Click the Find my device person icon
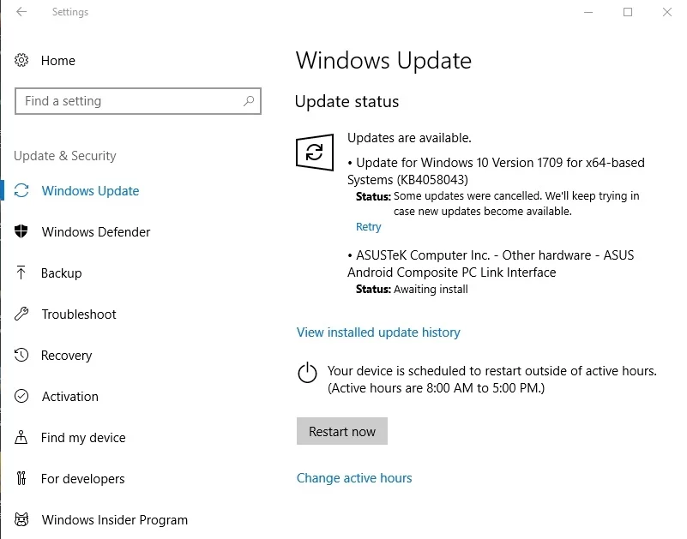 (x=21, y=437)
